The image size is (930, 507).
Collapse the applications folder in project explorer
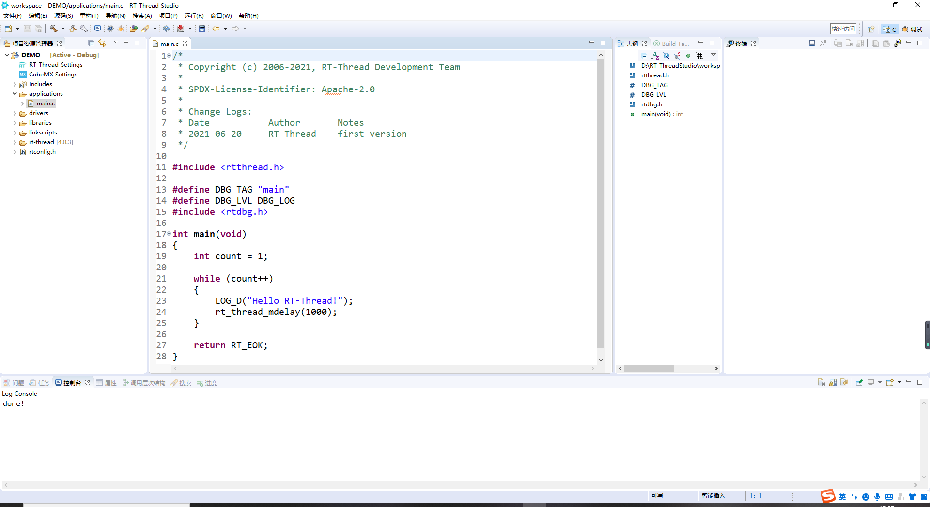15,93
